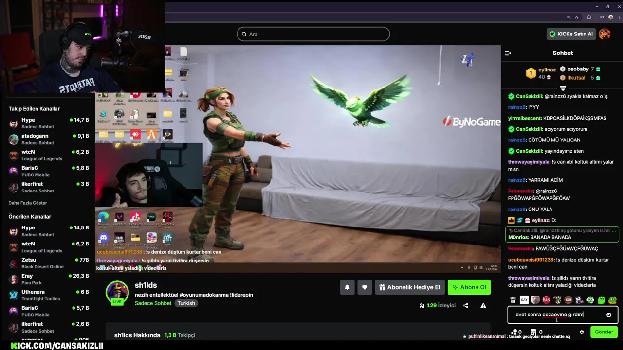Open the shop icon below chat
Image resolution: width=623 pixels, height=350 pixels.
[533, 332]
